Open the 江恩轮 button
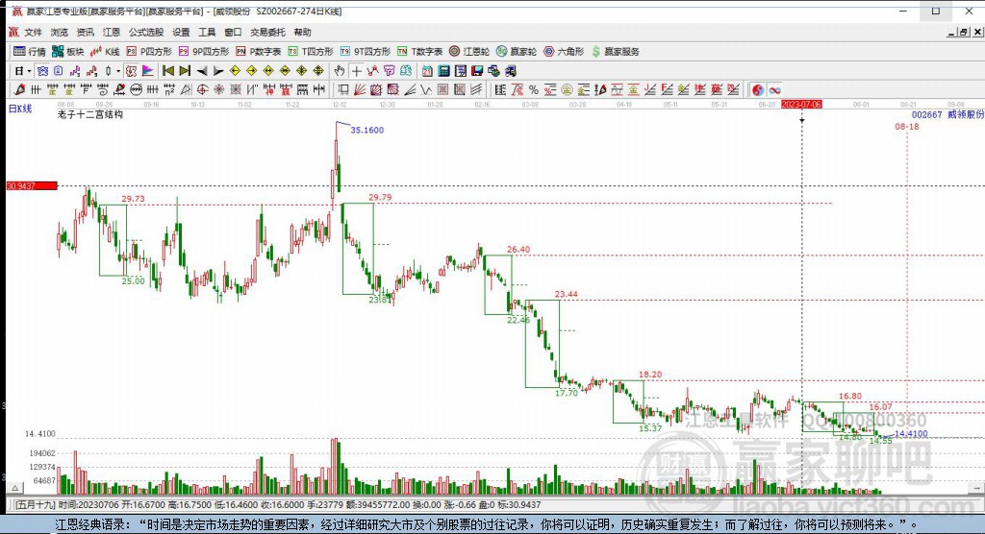Viewport: 985px width, 534px height. pyautogui.click(x=469, y=52)
